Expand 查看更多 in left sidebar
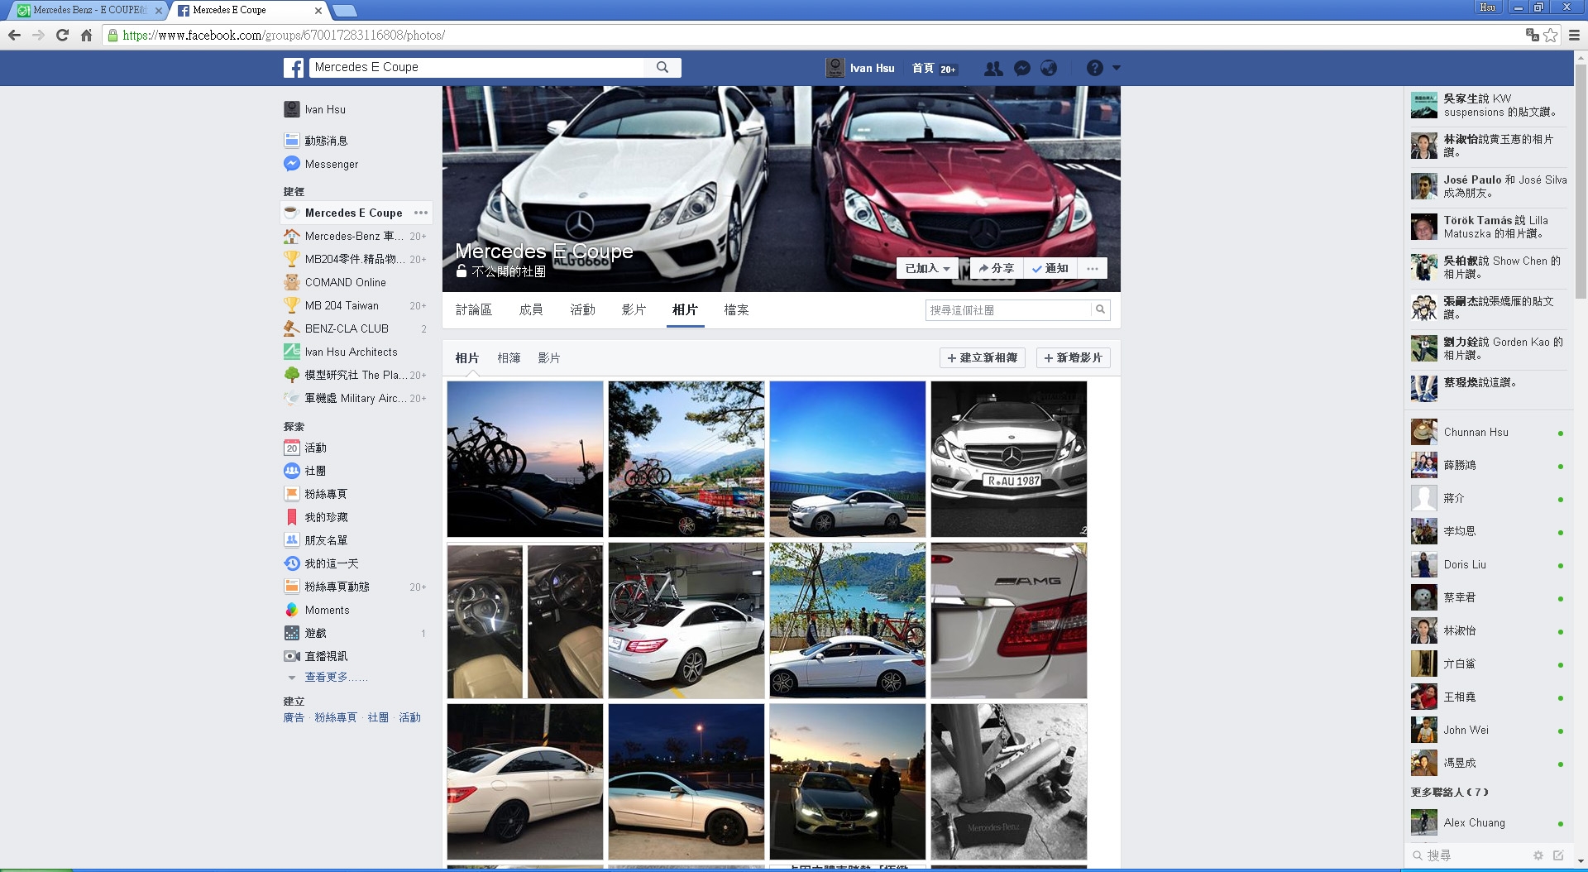Image resolution: width=1588 pixels, height=872 pixels. [336, 677]
